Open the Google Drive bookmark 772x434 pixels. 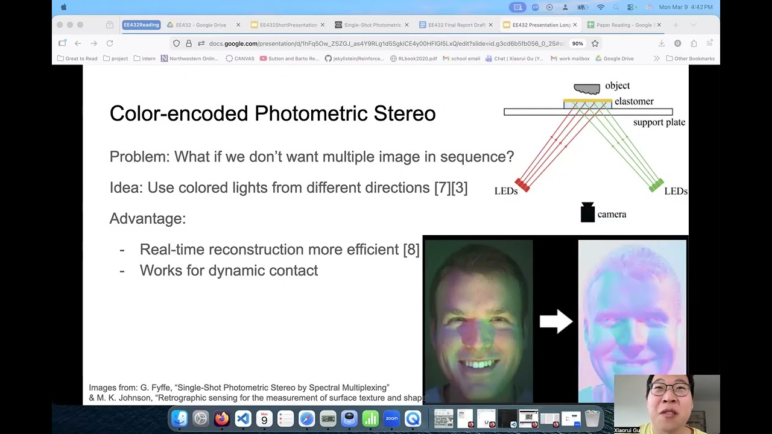tap(615, 58)
